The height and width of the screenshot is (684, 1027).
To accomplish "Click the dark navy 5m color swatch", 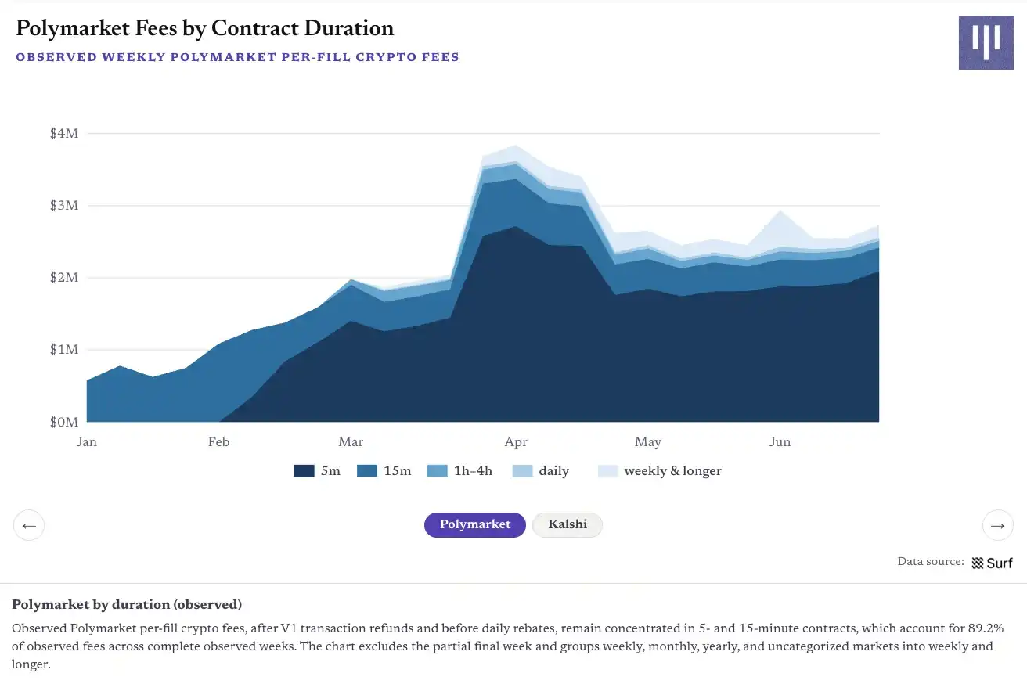I will 304,471.
